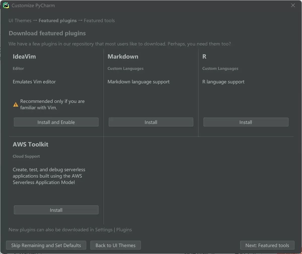This screenshot has width=302, height=254.
Task: Proceed to Next: Featured tools
Action: [x=267, y=245]
